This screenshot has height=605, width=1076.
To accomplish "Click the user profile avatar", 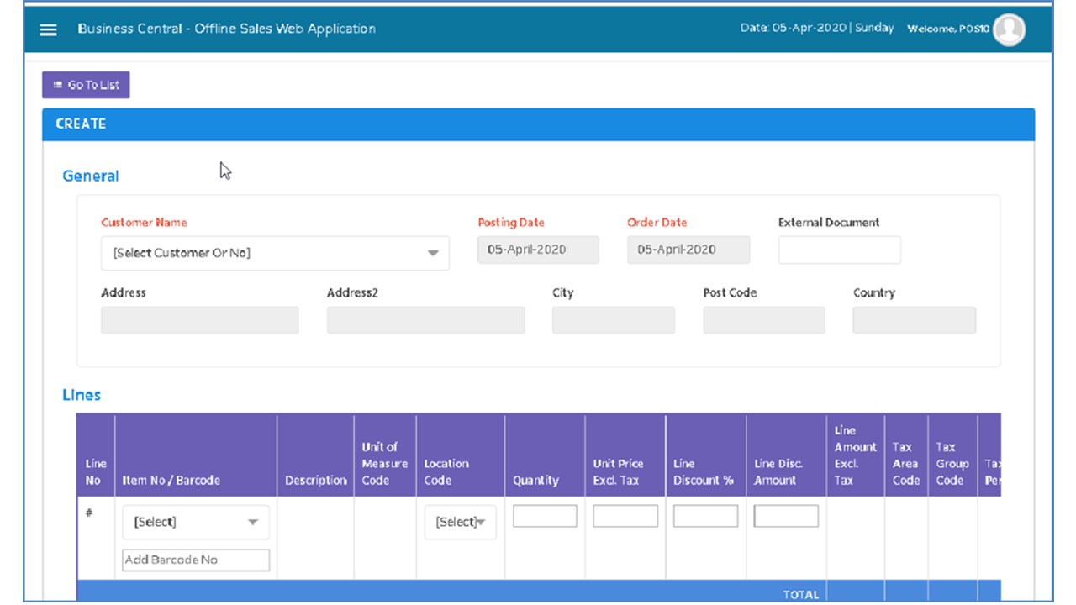I will point(1009,29).
